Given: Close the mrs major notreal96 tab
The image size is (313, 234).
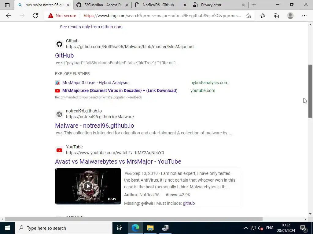Looking at the screenshot, I should pyautogui.click(x=68, y=5).
